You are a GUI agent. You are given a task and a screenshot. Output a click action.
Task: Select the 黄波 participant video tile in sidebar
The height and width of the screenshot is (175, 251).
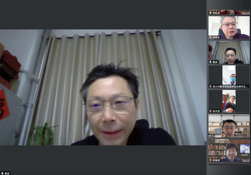click(x=229, y=52)
